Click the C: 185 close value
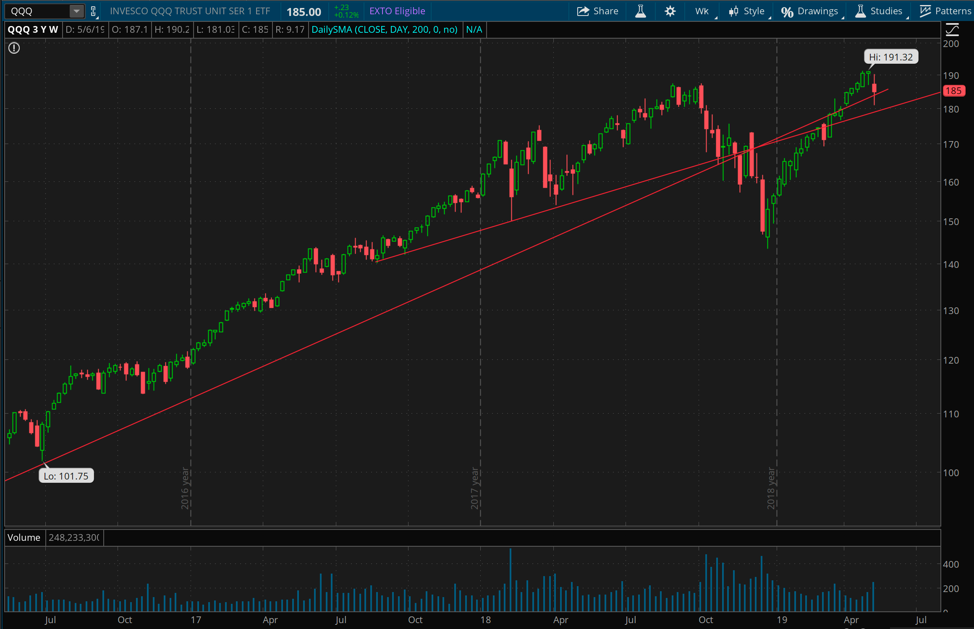The image size is (974, 629). pyautogui.click(x=255, y=30)
